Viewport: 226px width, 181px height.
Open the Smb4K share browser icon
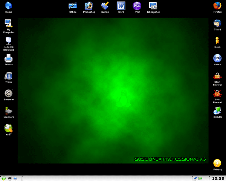pyautogui.click(x=217, y=111)
